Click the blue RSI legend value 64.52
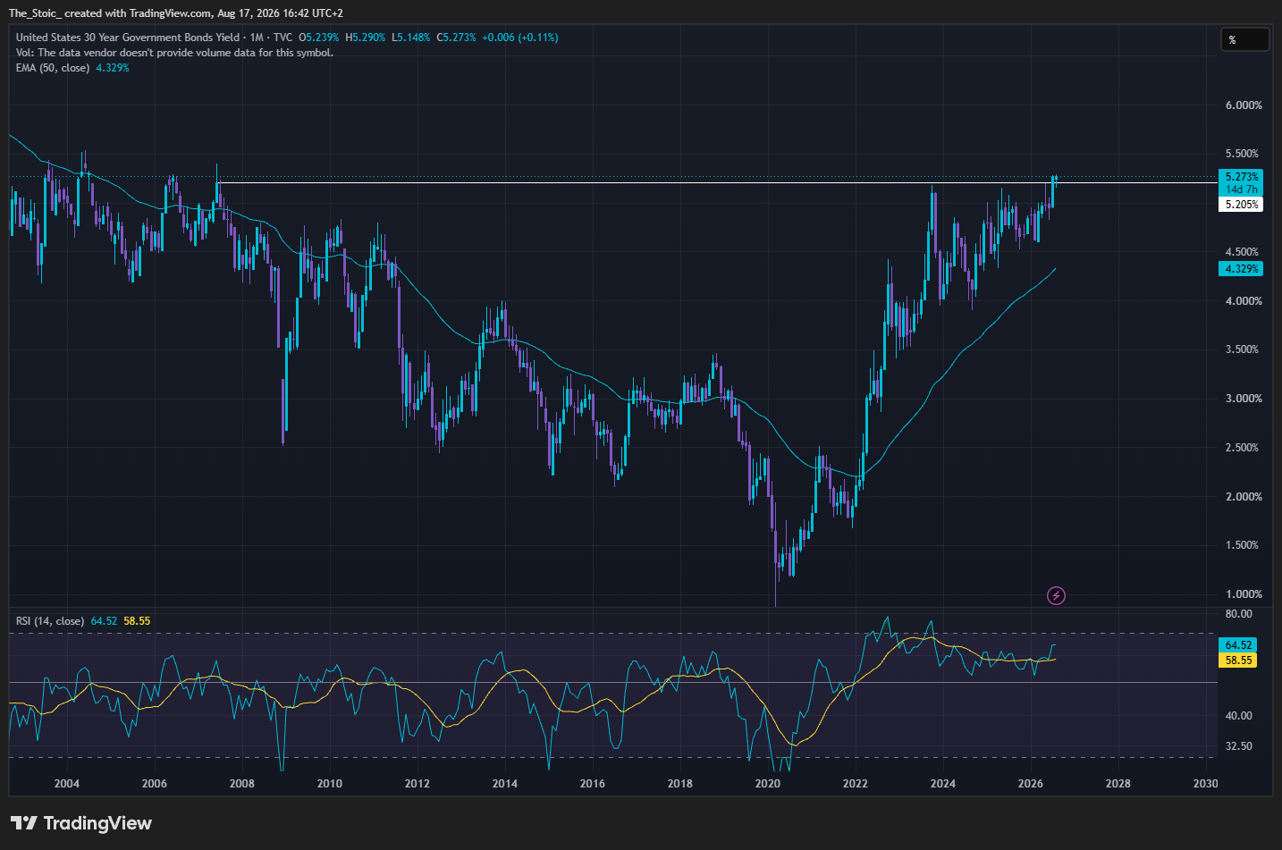 (104, 621)
